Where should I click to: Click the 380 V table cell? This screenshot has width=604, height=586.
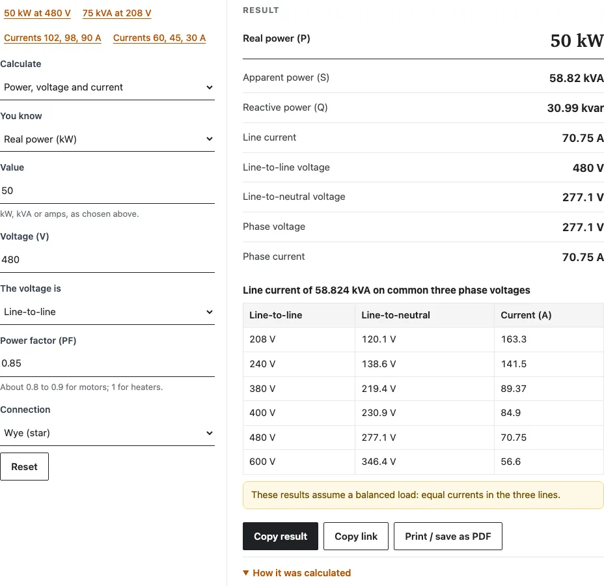(x=299, y=389)
